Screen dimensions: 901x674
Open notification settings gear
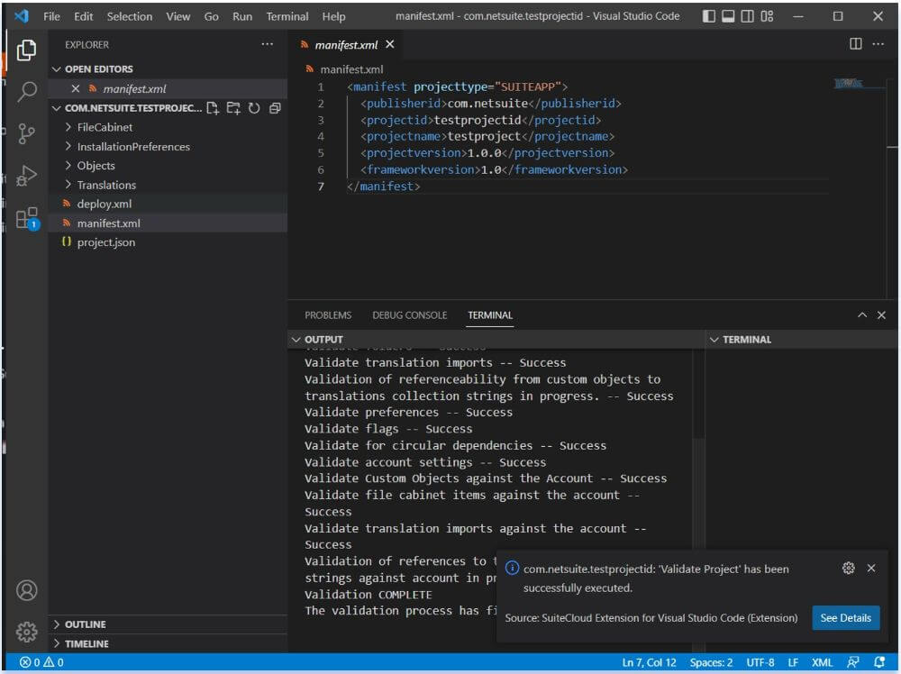point(848,569)
